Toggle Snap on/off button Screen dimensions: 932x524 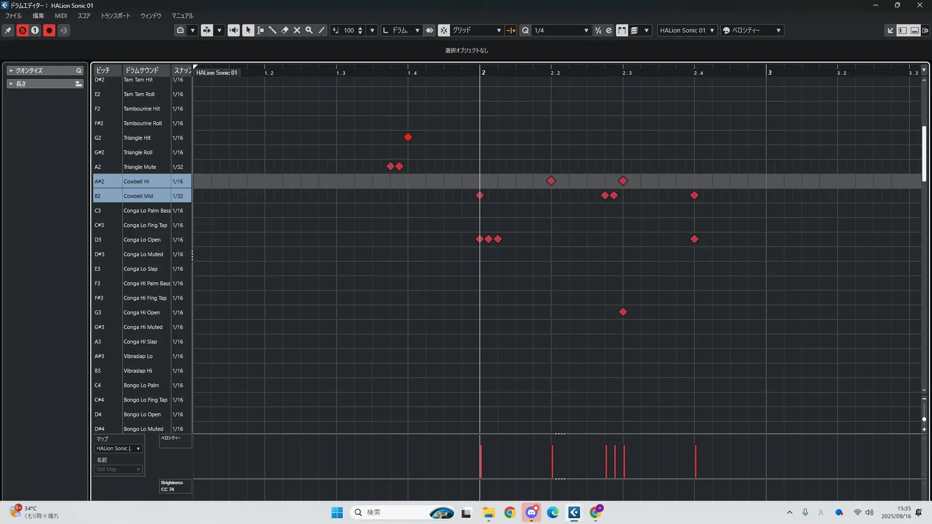(x=444, y=30)
